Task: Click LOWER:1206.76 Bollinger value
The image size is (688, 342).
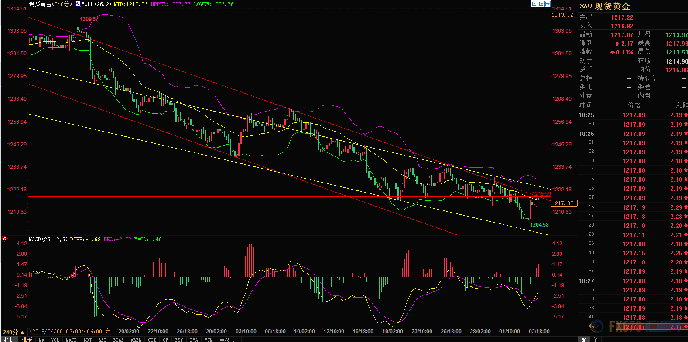Action: coord(214,4)
